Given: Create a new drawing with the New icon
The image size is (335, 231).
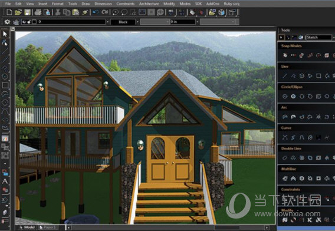Looking at the screenshot, I should pyautogui.click(x=9, y=12).
